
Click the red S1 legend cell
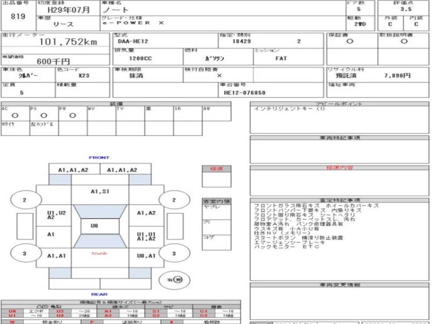click(156, 311)
